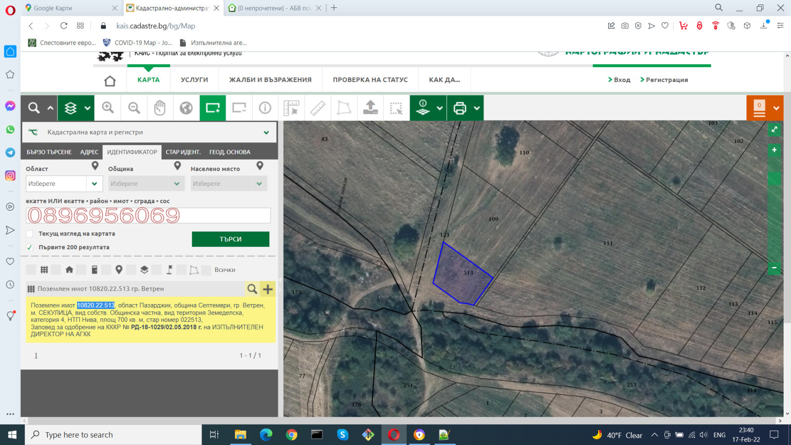Open the Община dropdown

[146, 184]
